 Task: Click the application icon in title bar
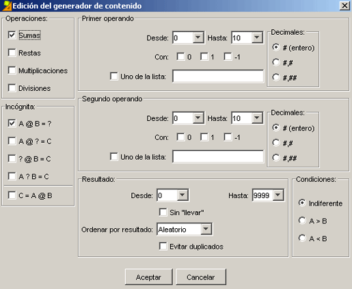6,5
